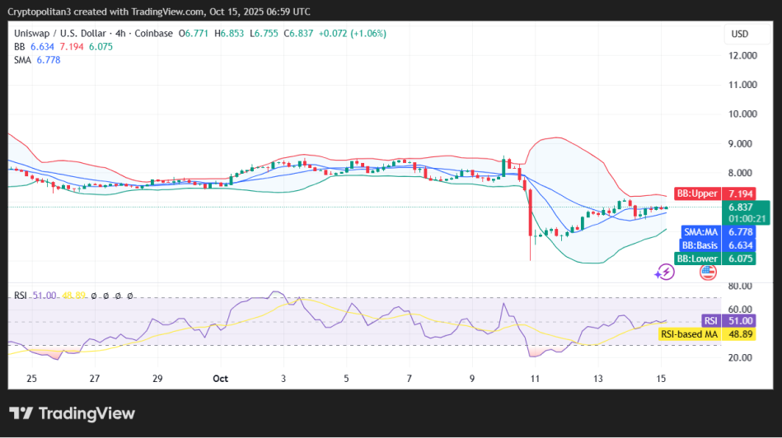This screenshot has height=438, width=782.
Task: Click the 15 date on time axis
Action: pos(661,379)
